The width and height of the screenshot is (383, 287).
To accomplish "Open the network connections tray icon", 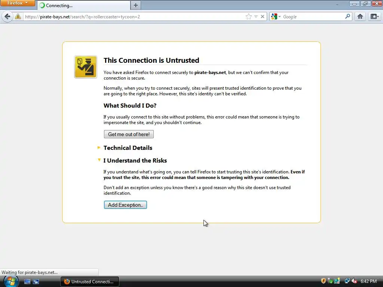I will tap(347, 281).
